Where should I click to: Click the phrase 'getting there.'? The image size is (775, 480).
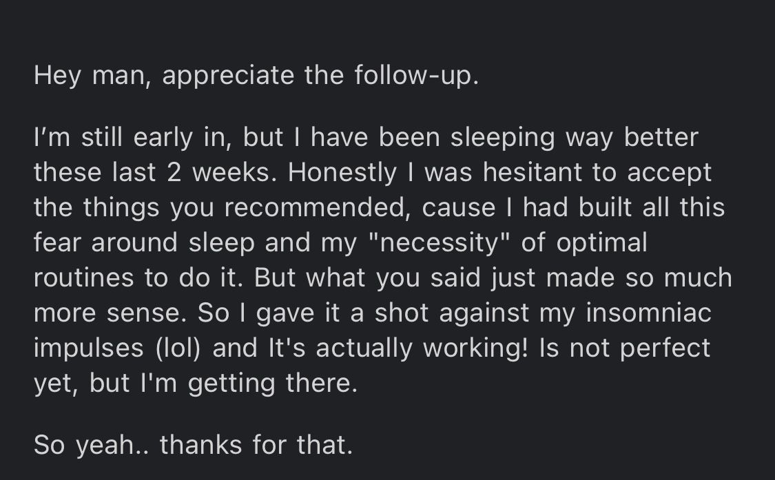pos(272,384)
